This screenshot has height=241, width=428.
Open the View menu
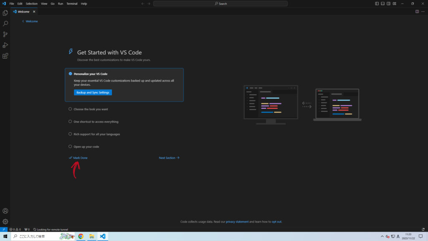[x=44, y=3]
